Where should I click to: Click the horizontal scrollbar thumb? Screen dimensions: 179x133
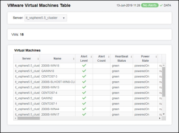pyautogui.click(x=29, y=118)
